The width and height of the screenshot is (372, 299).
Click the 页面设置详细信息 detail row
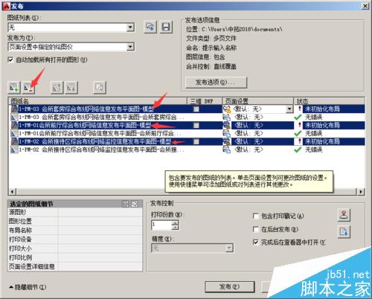(75, 266)
